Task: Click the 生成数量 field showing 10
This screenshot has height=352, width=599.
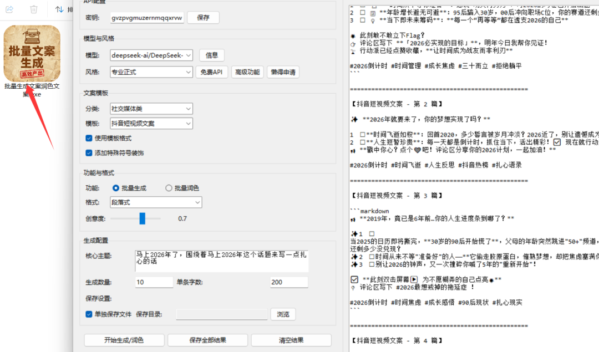Action: click(154, 282)
